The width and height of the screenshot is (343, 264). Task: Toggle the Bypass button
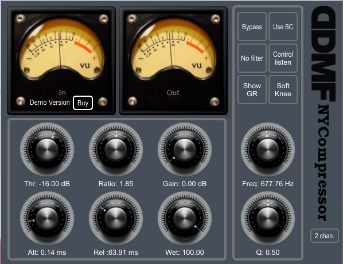click(x=252, y=27)
